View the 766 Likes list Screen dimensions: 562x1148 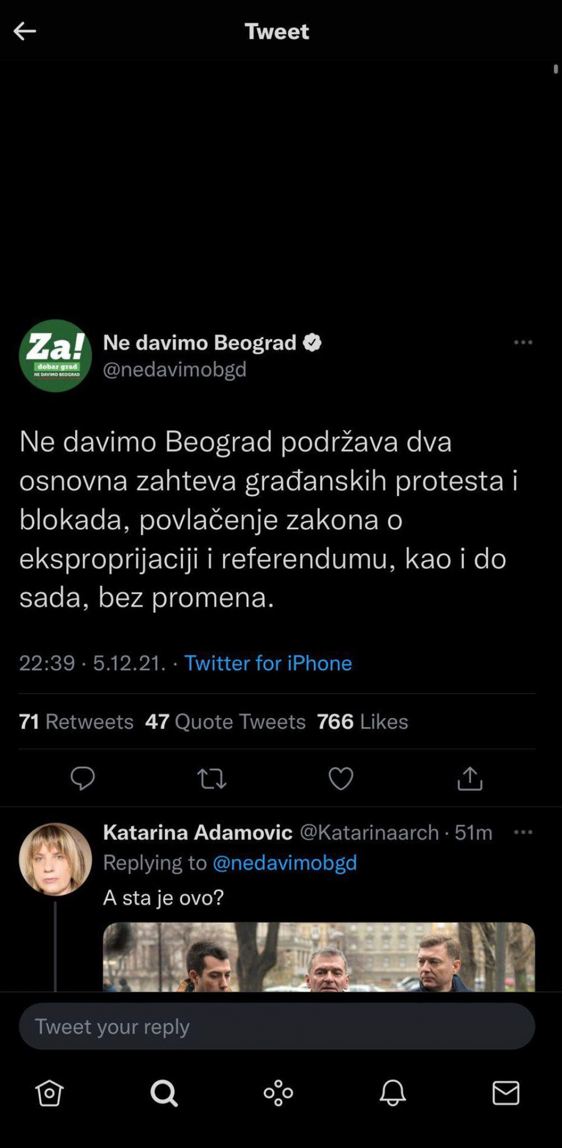coord(363,722)
